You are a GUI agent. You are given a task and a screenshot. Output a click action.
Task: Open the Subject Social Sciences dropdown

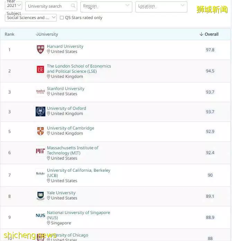pyautogui.click(x=31, y=18)
